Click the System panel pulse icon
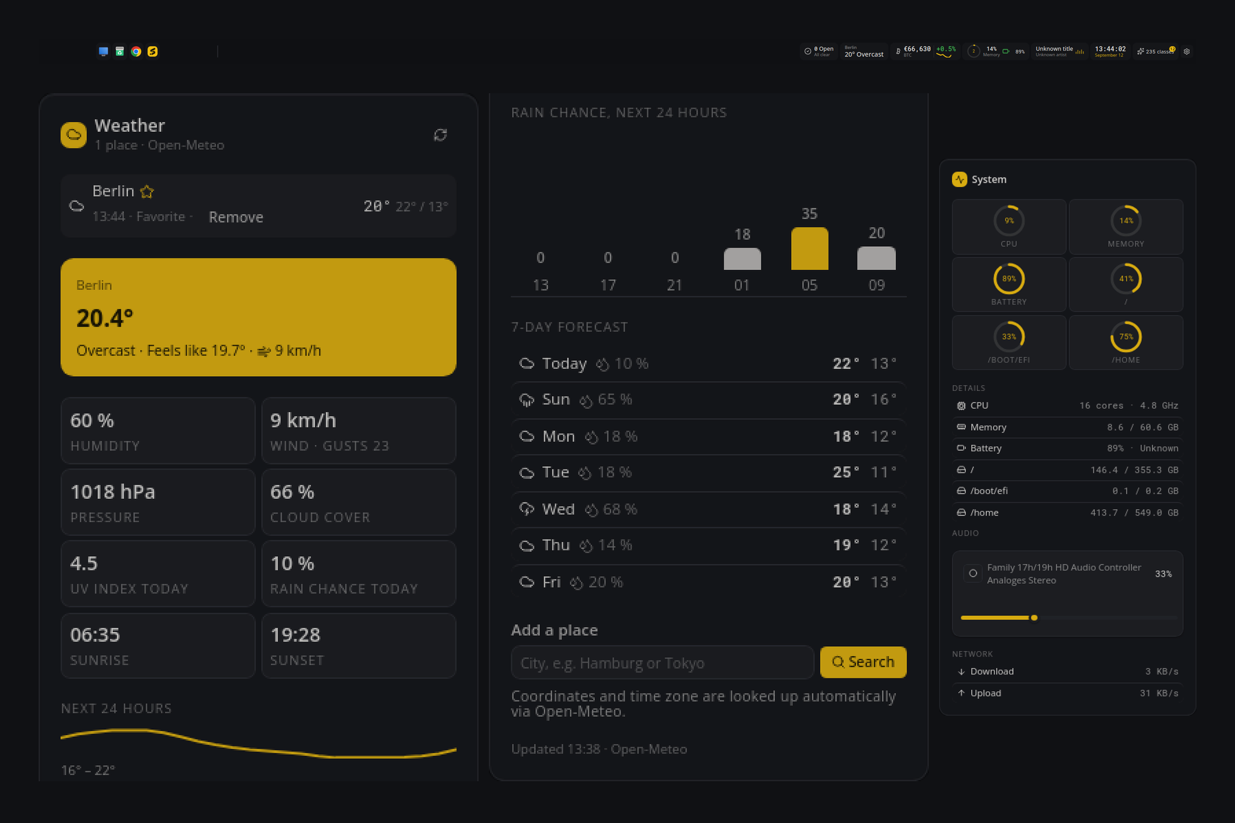This screenshot has width=1235, height=823. 960,179
